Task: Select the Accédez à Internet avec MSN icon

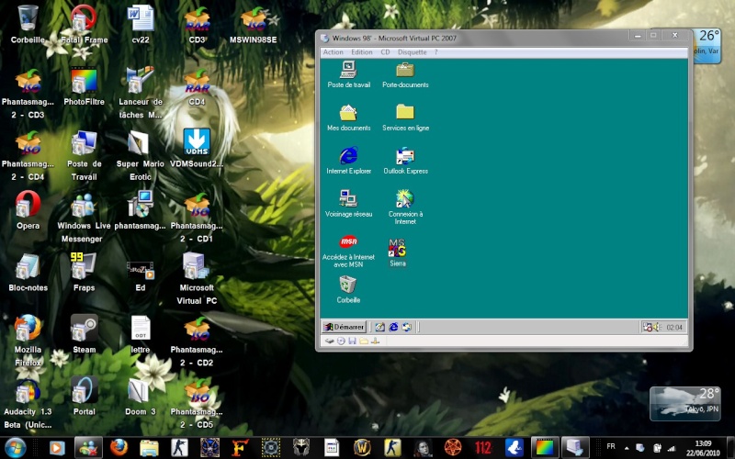Action: pyautogui.click(x=348, y=251)
